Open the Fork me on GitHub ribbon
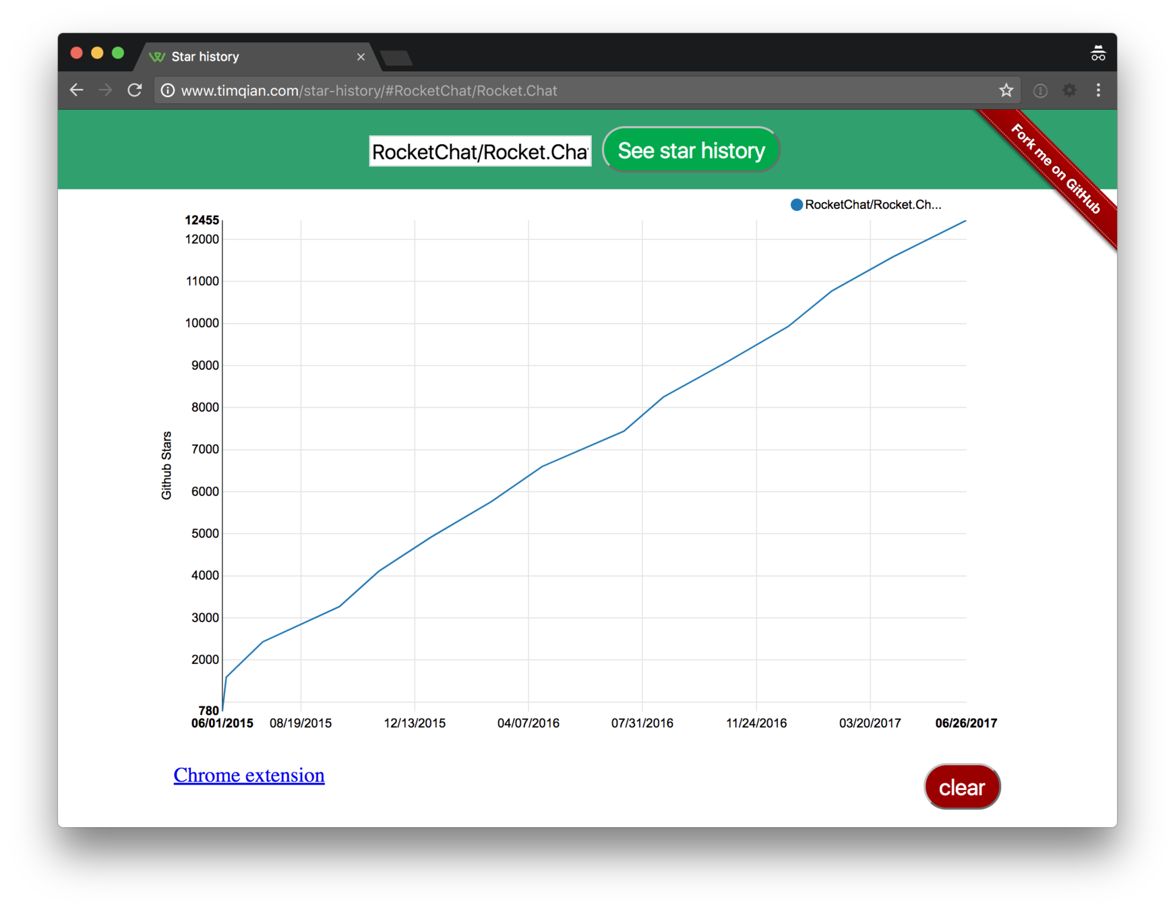The height and width of the screenshot is (910, 1175). pos(1055,169)
